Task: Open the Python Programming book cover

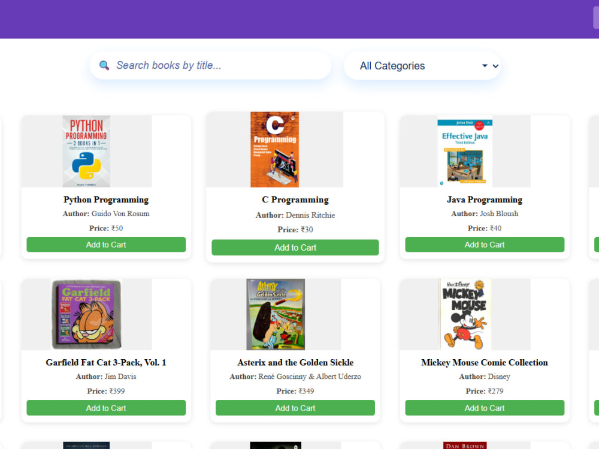Action: 86,151
